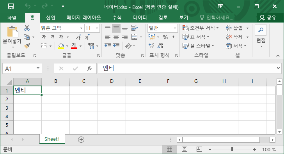Open 셀 스타일 cell styles menu

click(198, 46)
